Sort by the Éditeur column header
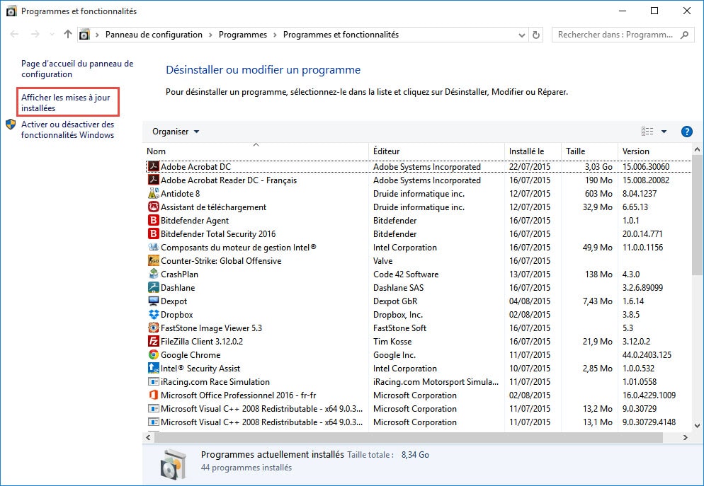Screen dimensions: 704x486 point(437,151)
